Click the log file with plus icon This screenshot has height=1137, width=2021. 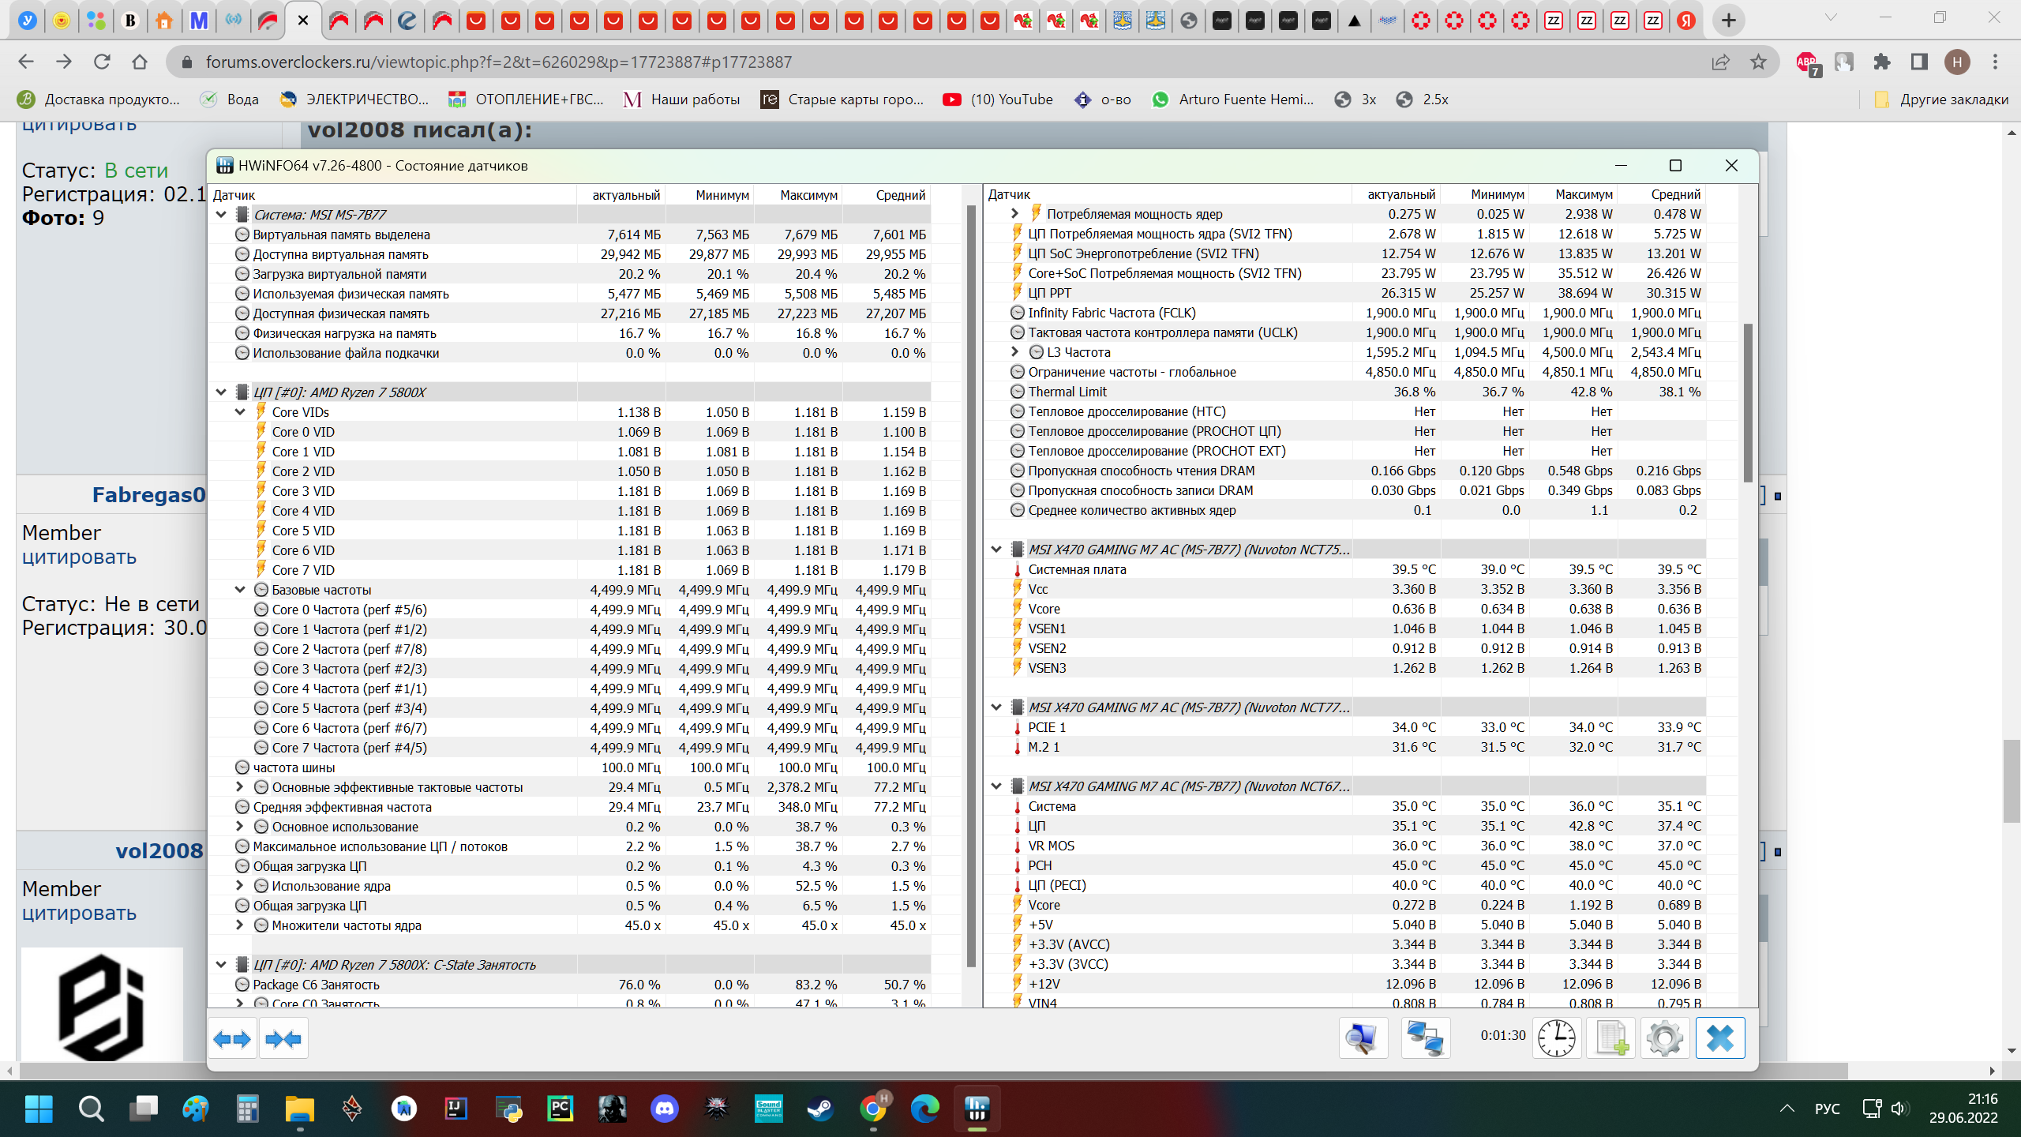pos(1610,1038)
